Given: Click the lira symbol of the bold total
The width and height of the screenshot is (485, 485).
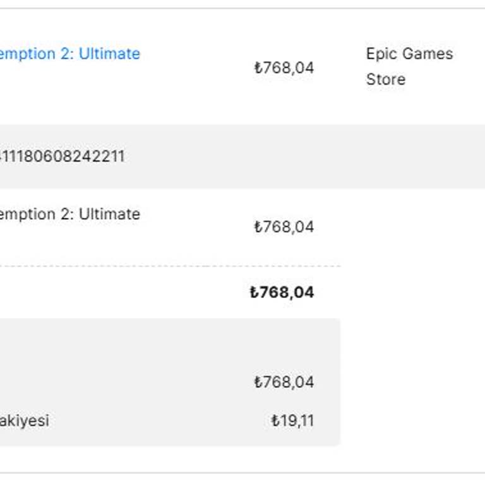Looking at the screenshot, I should coord(254,292).
